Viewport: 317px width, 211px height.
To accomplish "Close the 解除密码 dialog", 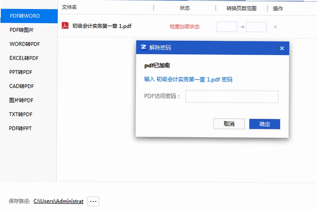I will point(282,48).
